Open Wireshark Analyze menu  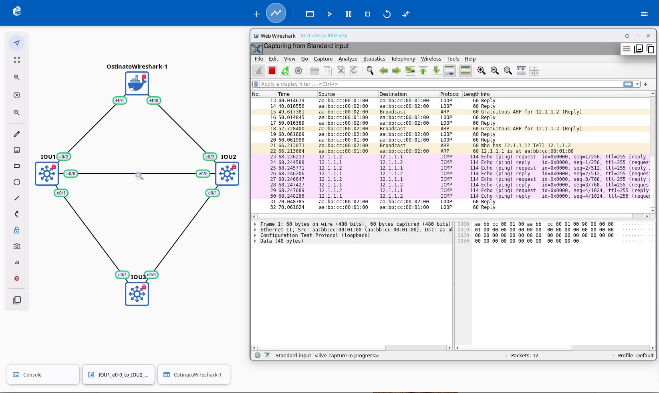[348, 59]
